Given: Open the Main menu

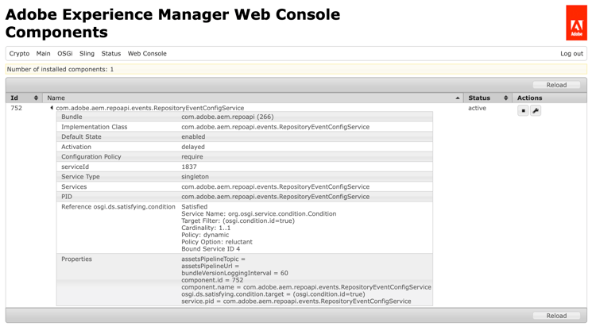Looking at the screenshot, I should [x=44, y=53].
